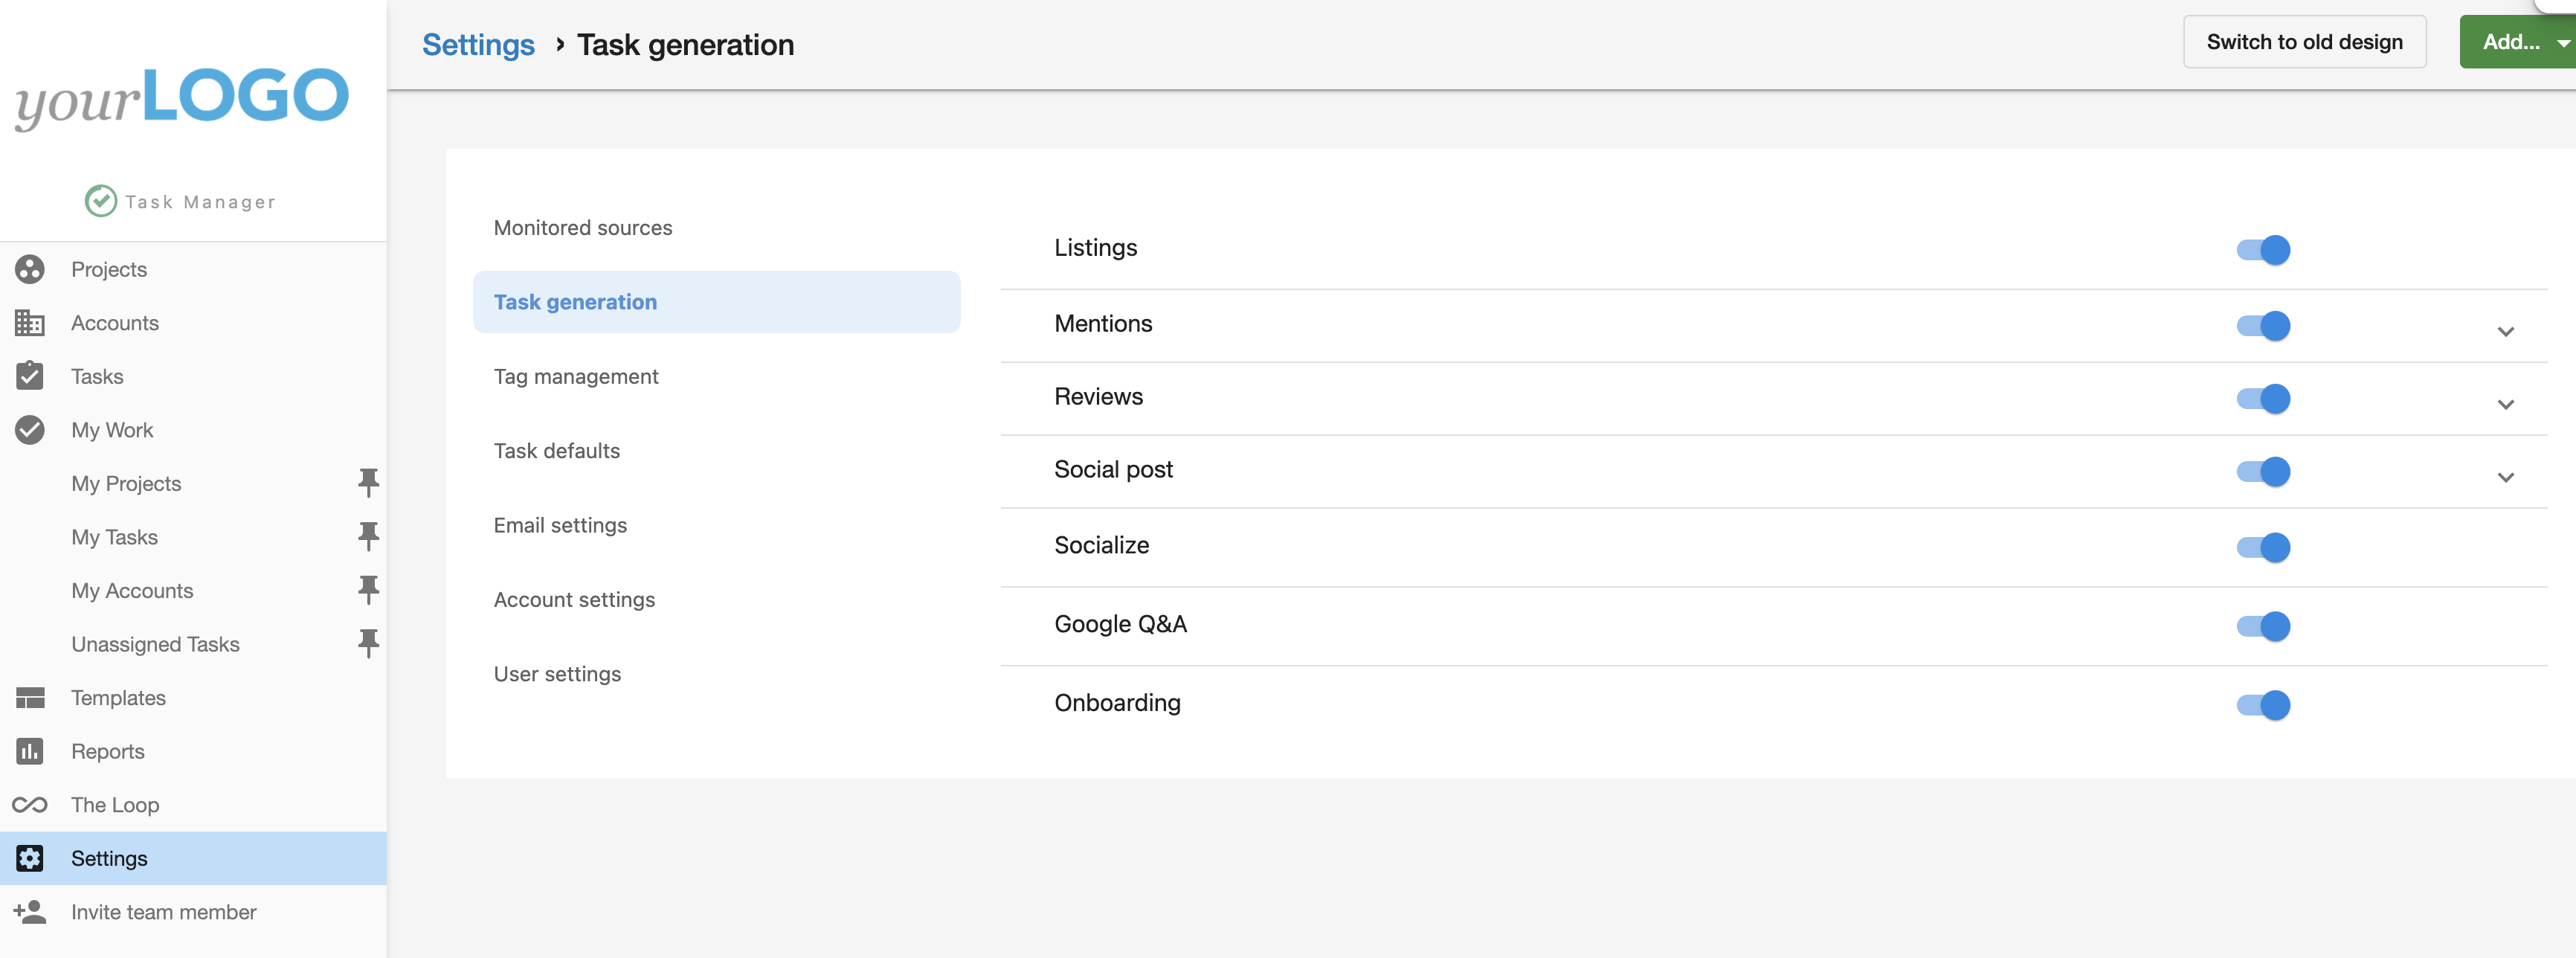Unpin My Accounts using pin icon
This screenshot has width=2576, height=958.
368,590
